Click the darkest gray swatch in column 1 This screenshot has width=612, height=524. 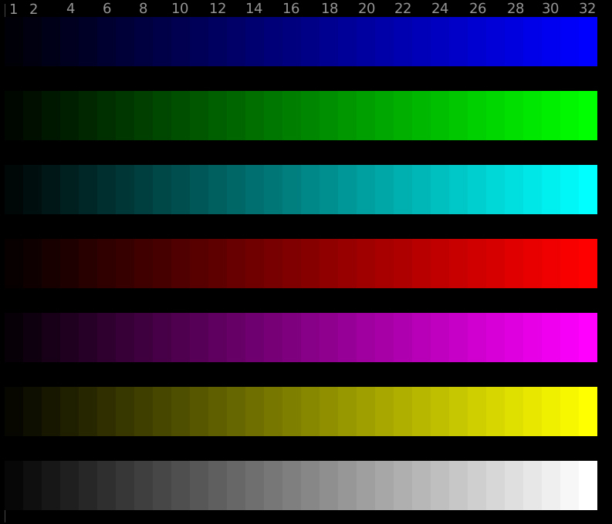tap(14, 485)
